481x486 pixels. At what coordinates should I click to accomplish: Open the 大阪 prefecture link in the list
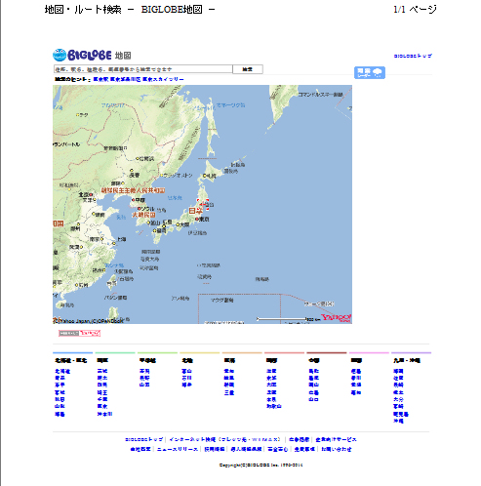pyautogui.click(x=271, y=385)
